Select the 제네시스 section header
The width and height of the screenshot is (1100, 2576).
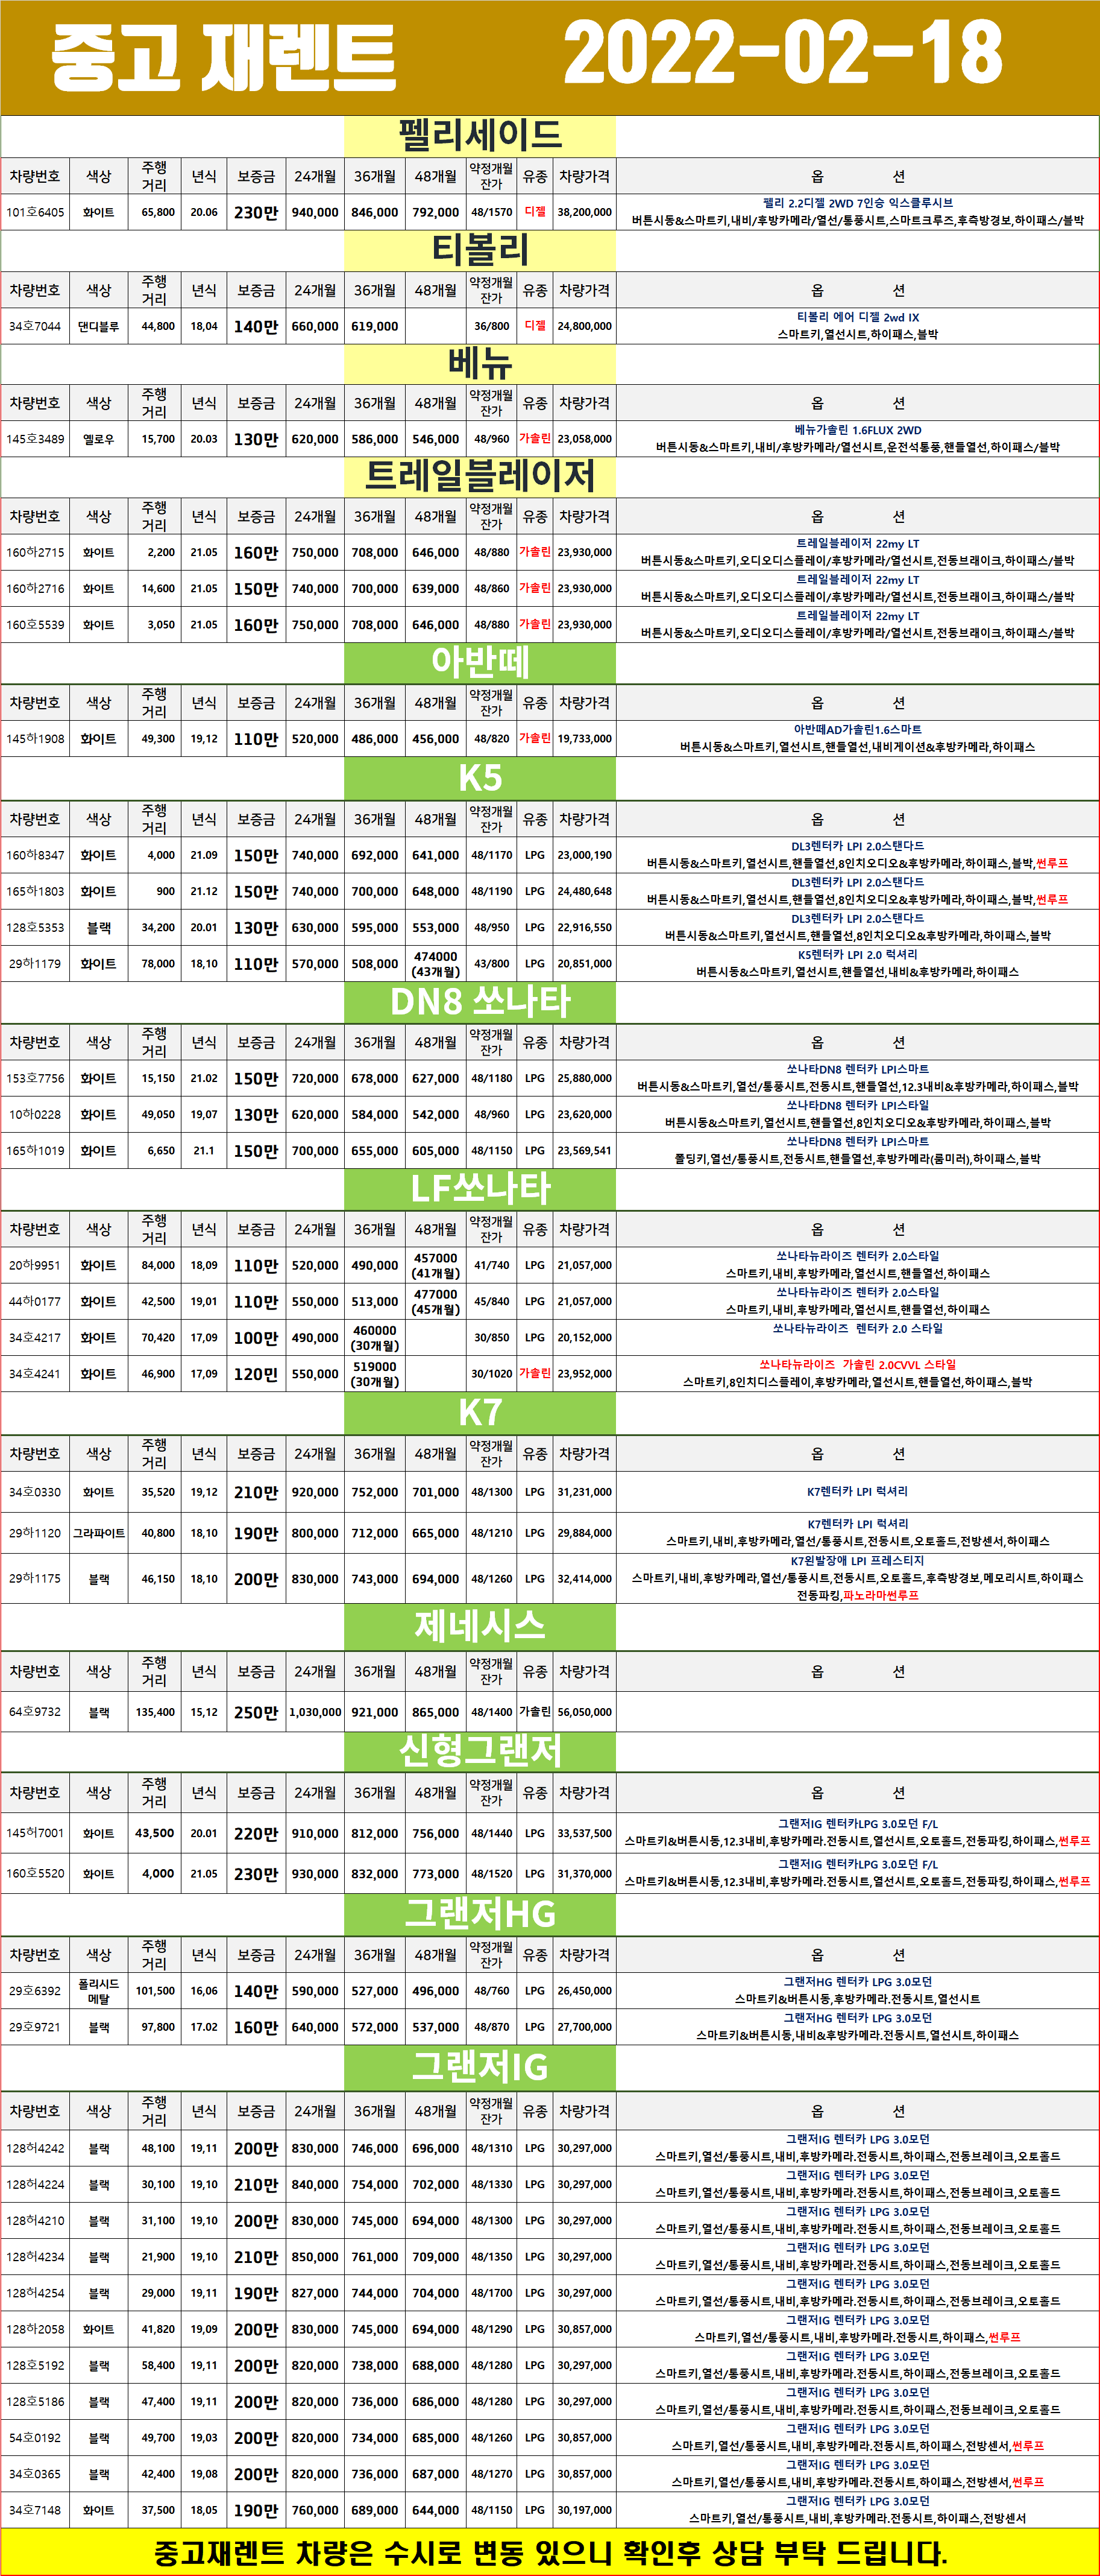coord(480,1625)
